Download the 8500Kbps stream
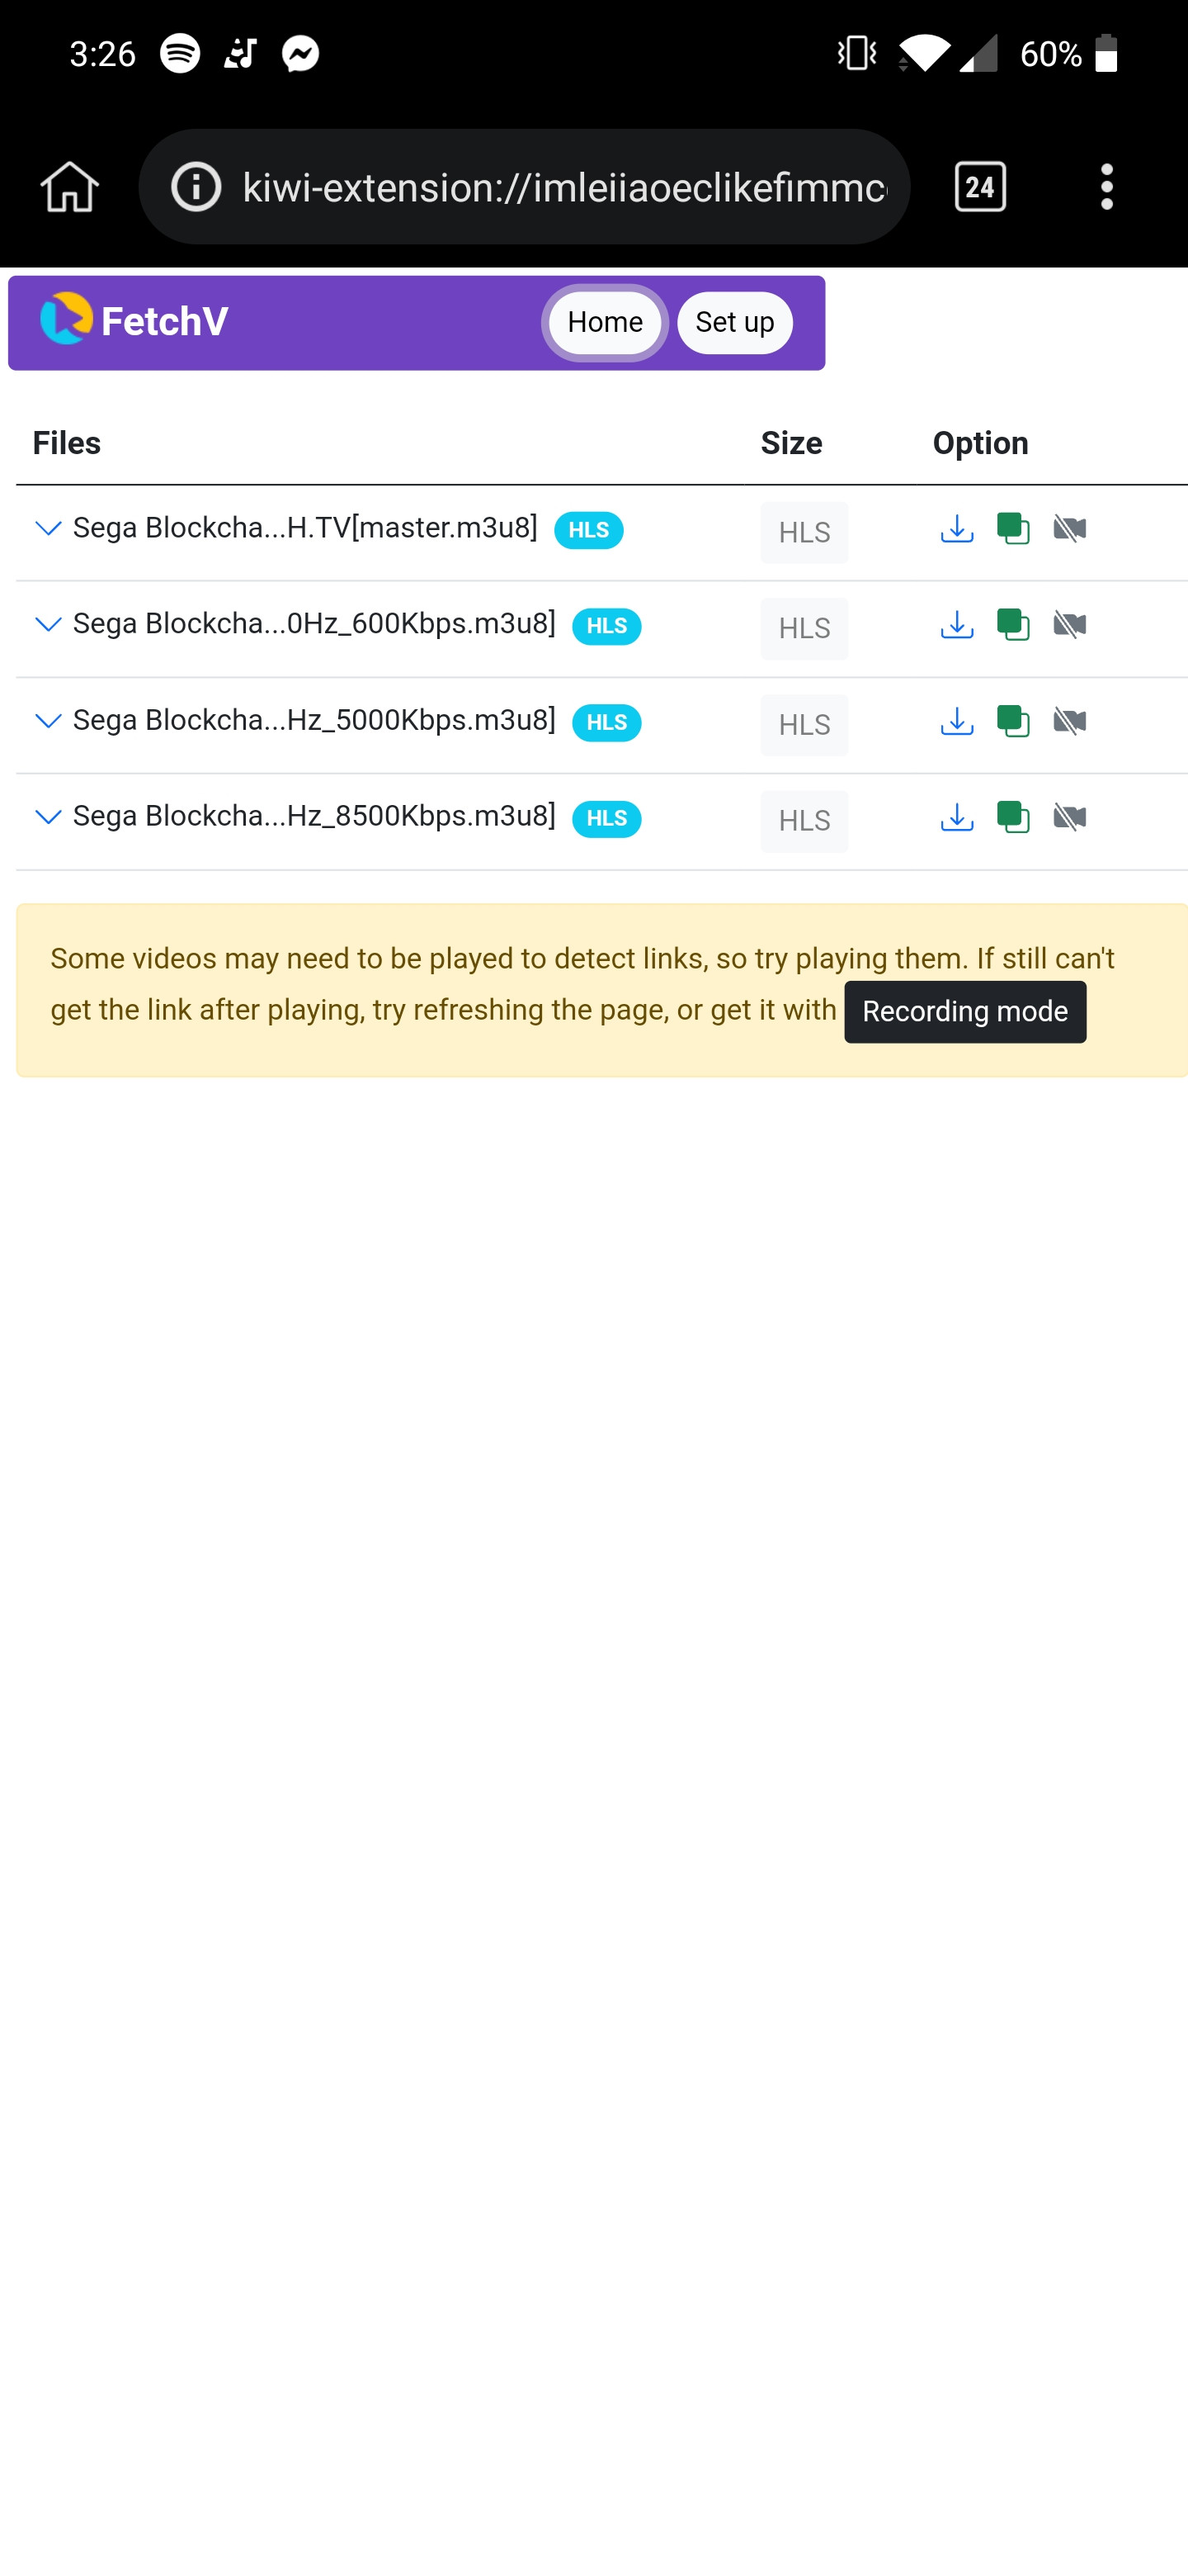This screenshot has height=2576, width=1188. click(x=956, y=817)
